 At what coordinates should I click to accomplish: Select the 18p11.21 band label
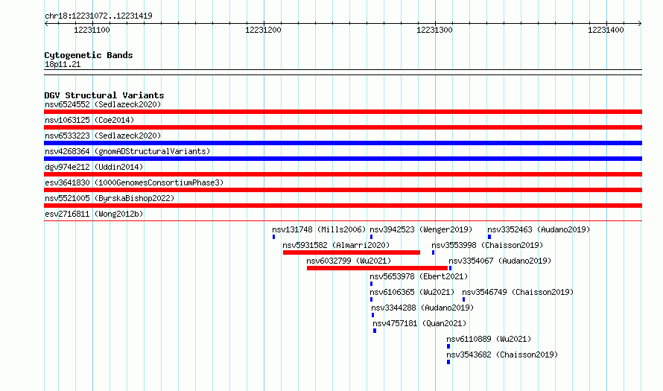coord(63,64)
